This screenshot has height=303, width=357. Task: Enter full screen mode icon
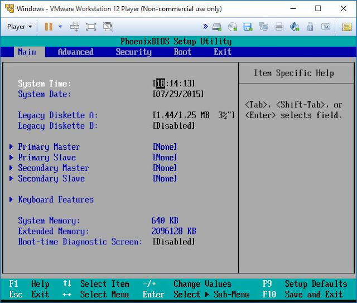point(91,27)
